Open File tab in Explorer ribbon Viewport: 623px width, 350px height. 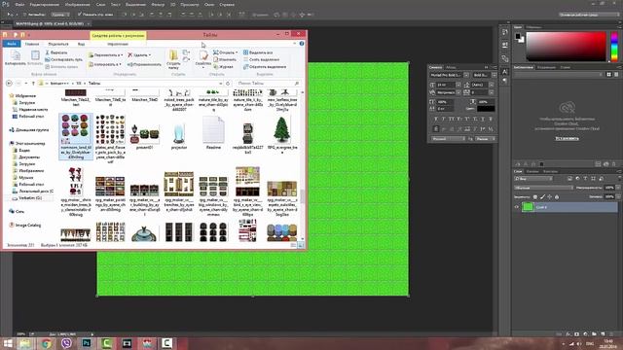pos(12,44)
